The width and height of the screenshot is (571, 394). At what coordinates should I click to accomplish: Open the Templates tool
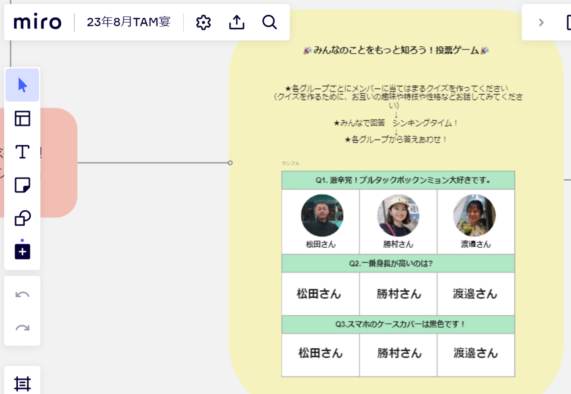pyautogui.click(x=22, y=119)
